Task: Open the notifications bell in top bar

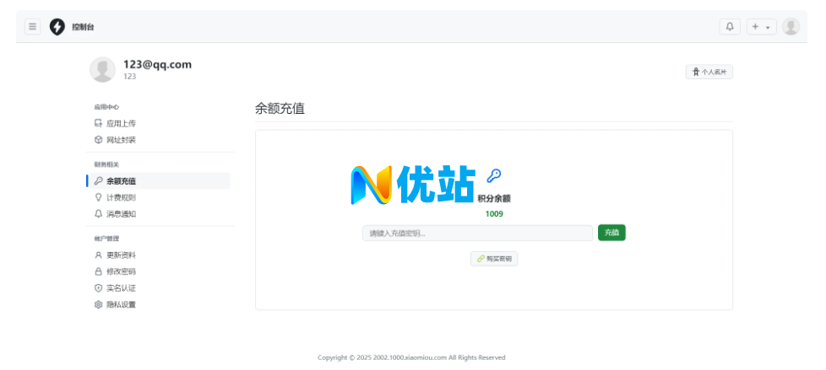Action: (x=730, y=27)
